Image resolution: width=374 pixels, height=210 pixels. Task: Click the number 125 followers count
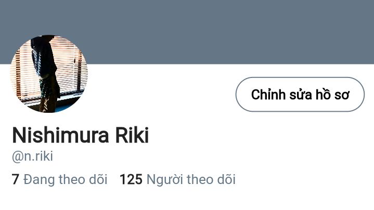click(x=131, y=179)
